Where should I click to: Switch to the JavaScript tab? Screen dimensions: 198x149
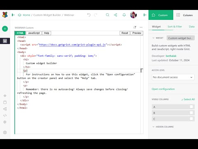34,33
